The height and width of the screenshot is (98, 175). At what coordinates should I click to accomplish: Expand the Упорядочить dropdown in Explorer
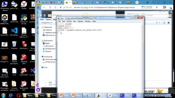point(46,23)
